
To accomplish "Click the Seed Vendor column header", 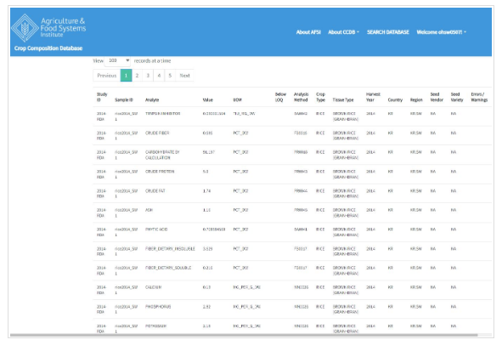I will click(x=437, y=97).
